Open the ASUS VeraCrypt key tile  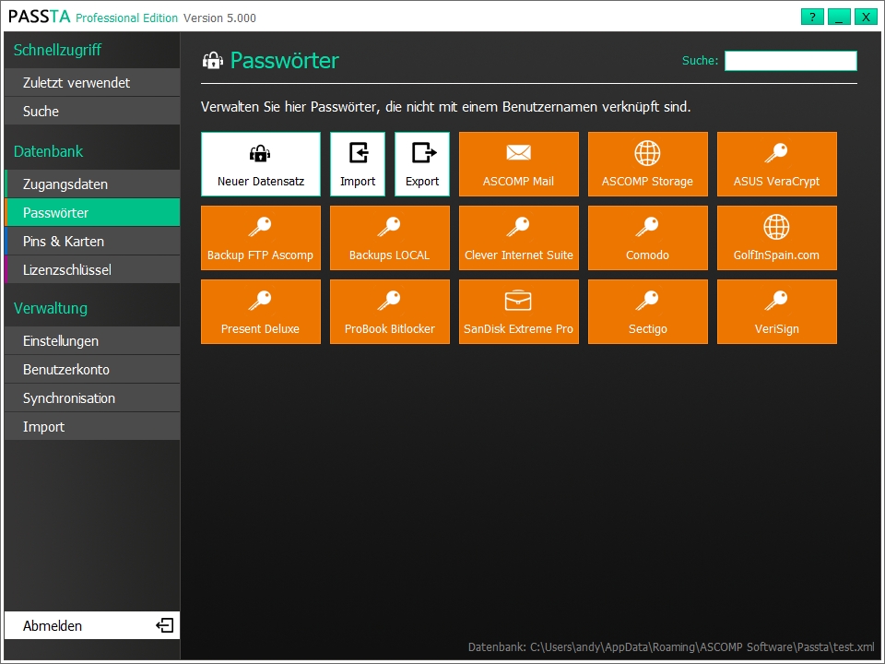[776, 164]
